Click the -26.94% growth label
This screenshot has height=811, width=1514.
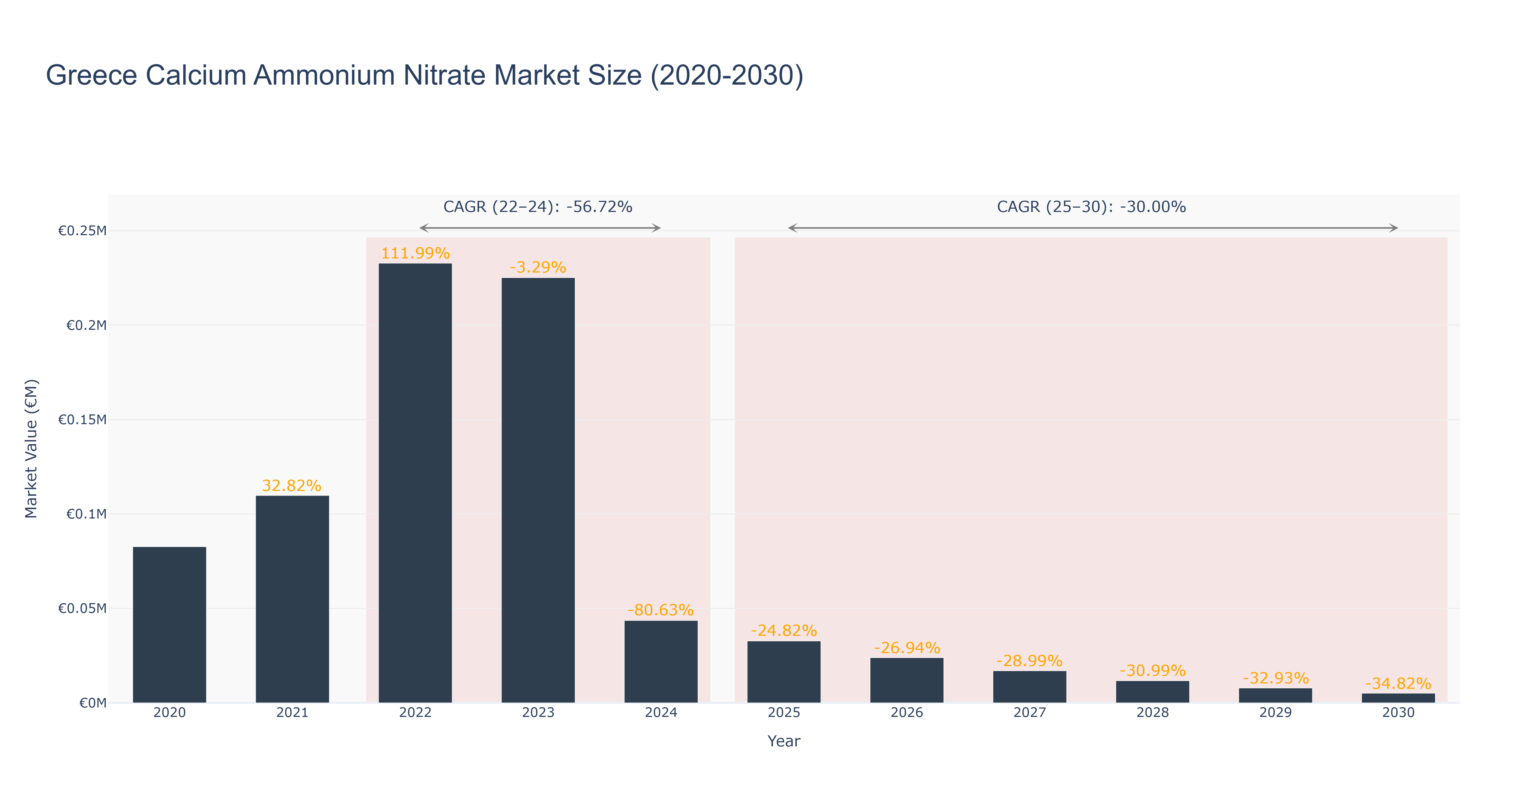click(907, 648)
